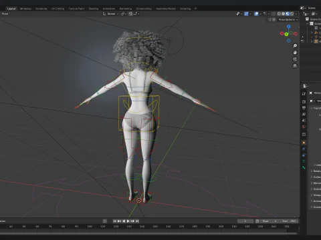Add a workspace with the plus button
The image size is (321, 240).
click(195, 9)
